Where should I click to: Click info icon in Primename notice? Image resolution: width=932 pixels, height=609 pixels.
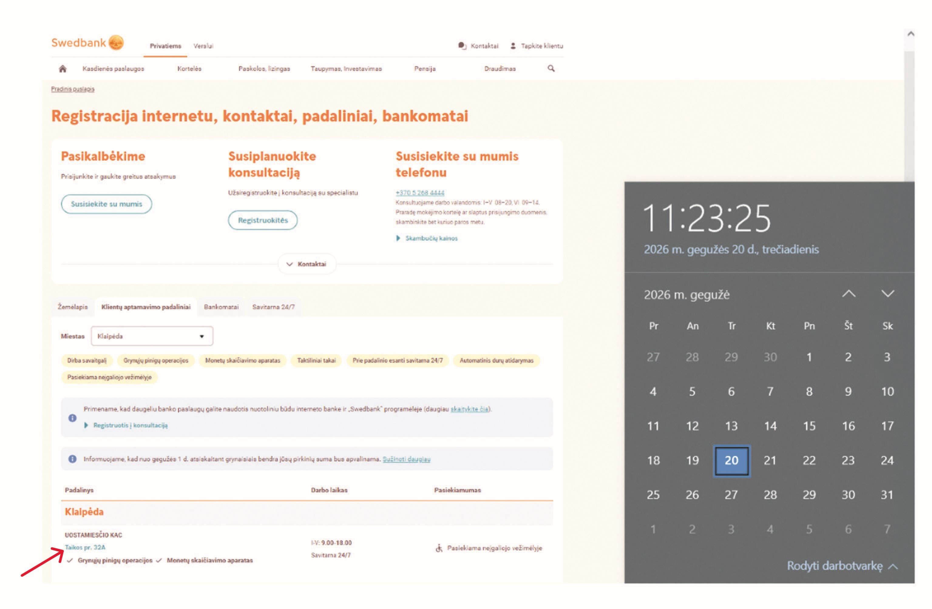click(x=73, y=418)
